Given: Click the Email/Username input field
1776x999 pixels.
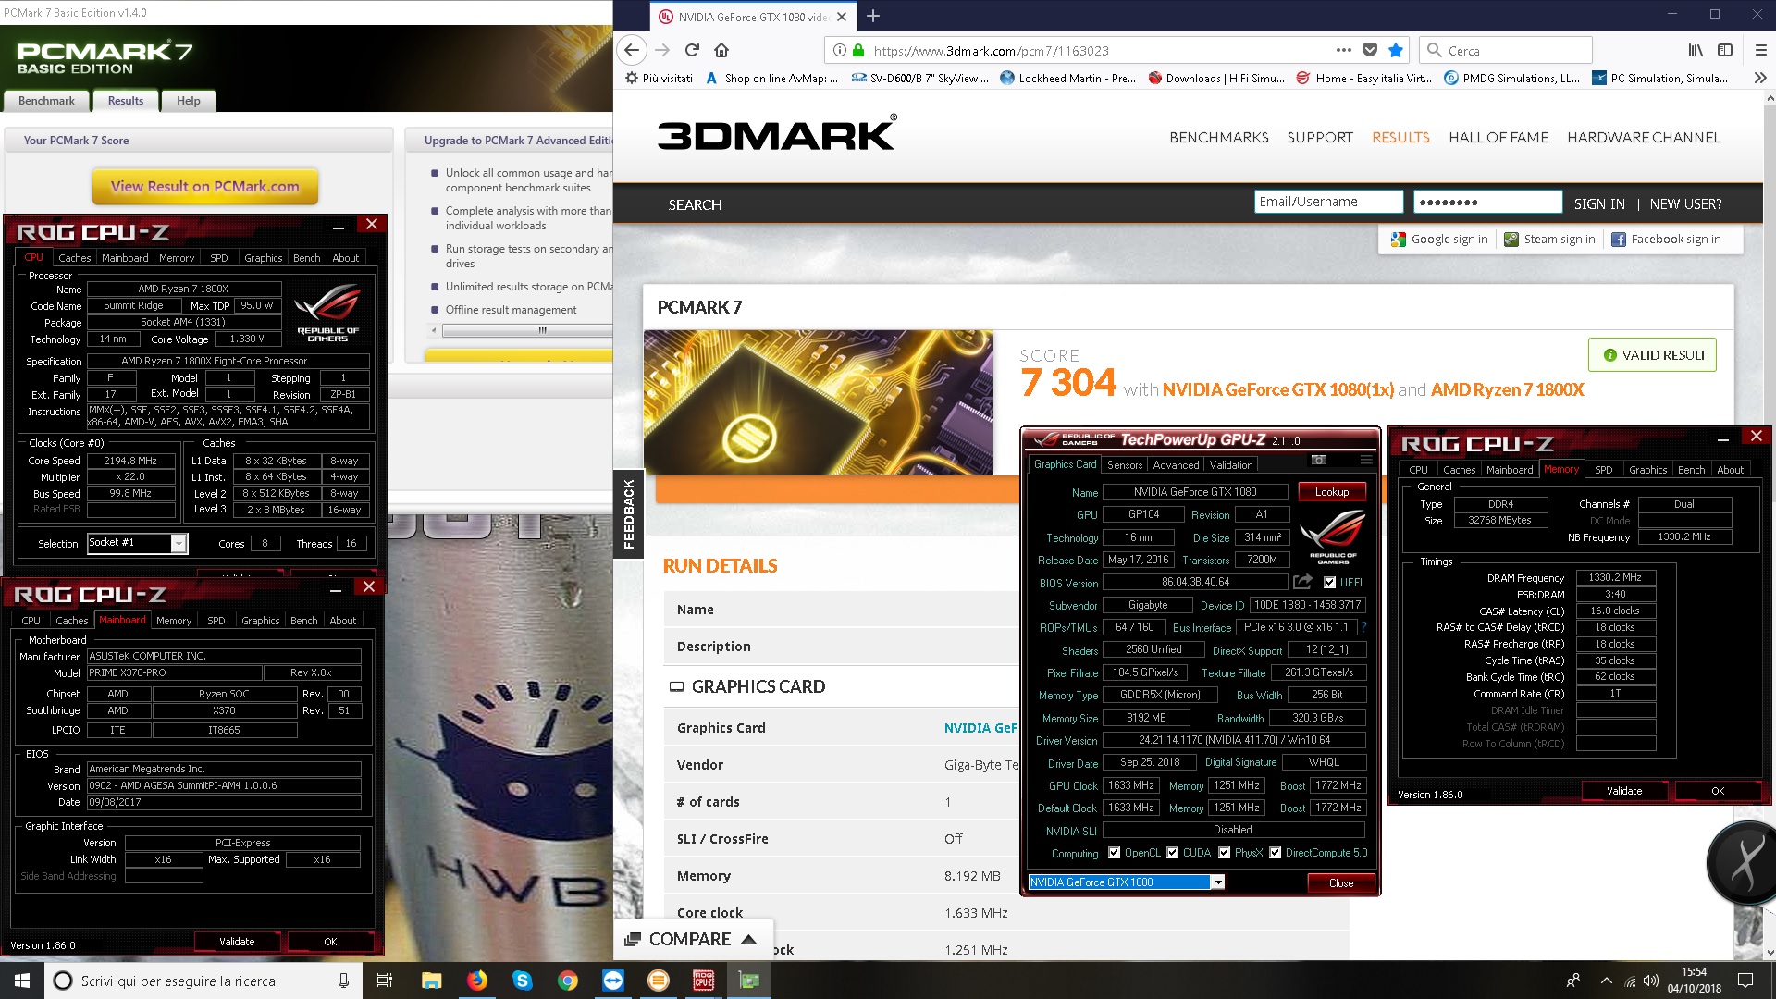Looking at the screenshot, I should click(1329, 202).
